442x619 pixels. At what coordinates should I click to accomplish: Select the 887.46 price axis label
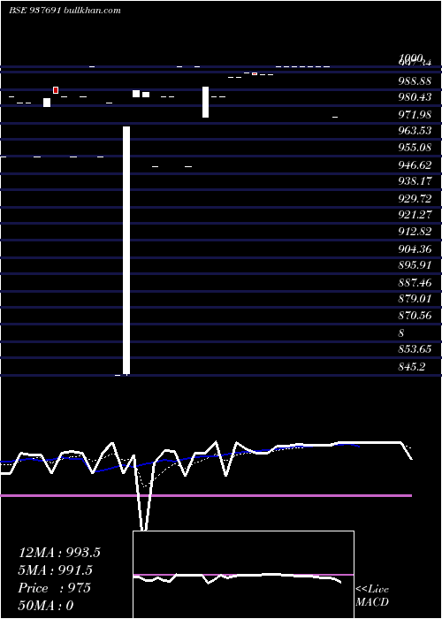coord(415,283)
